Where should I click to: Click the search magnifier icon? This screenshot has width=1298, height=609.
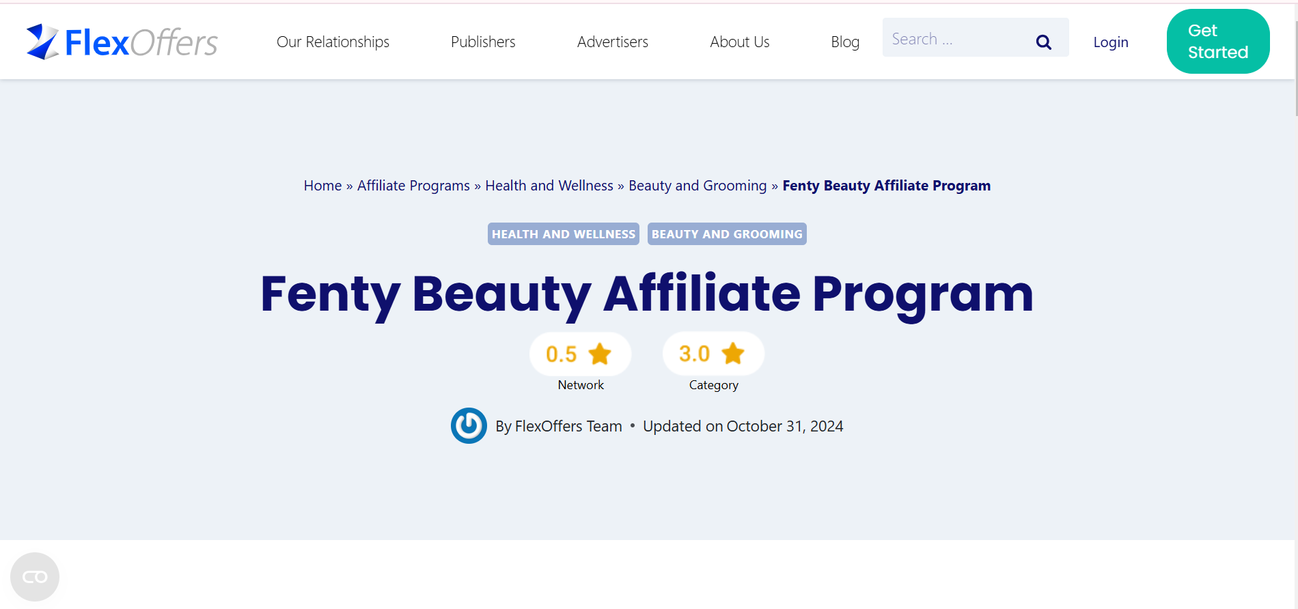click(1043, 42)
